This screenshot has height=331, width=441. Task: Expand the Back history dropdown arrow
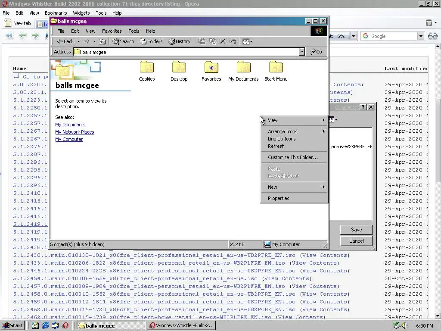[x=78, y=41]
